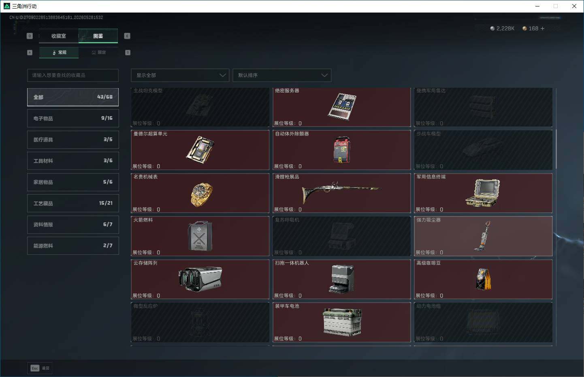
Task: Select the 限定 sub-tab
Action: coord(98,53)
